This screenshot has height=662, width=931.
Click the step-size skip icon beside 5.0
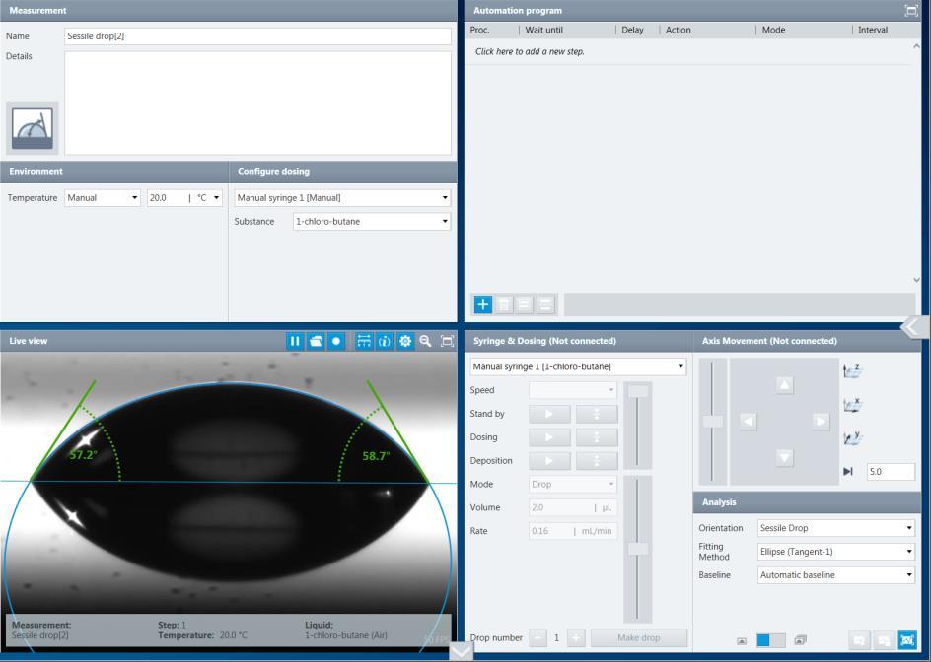click(x=848, y=472)
